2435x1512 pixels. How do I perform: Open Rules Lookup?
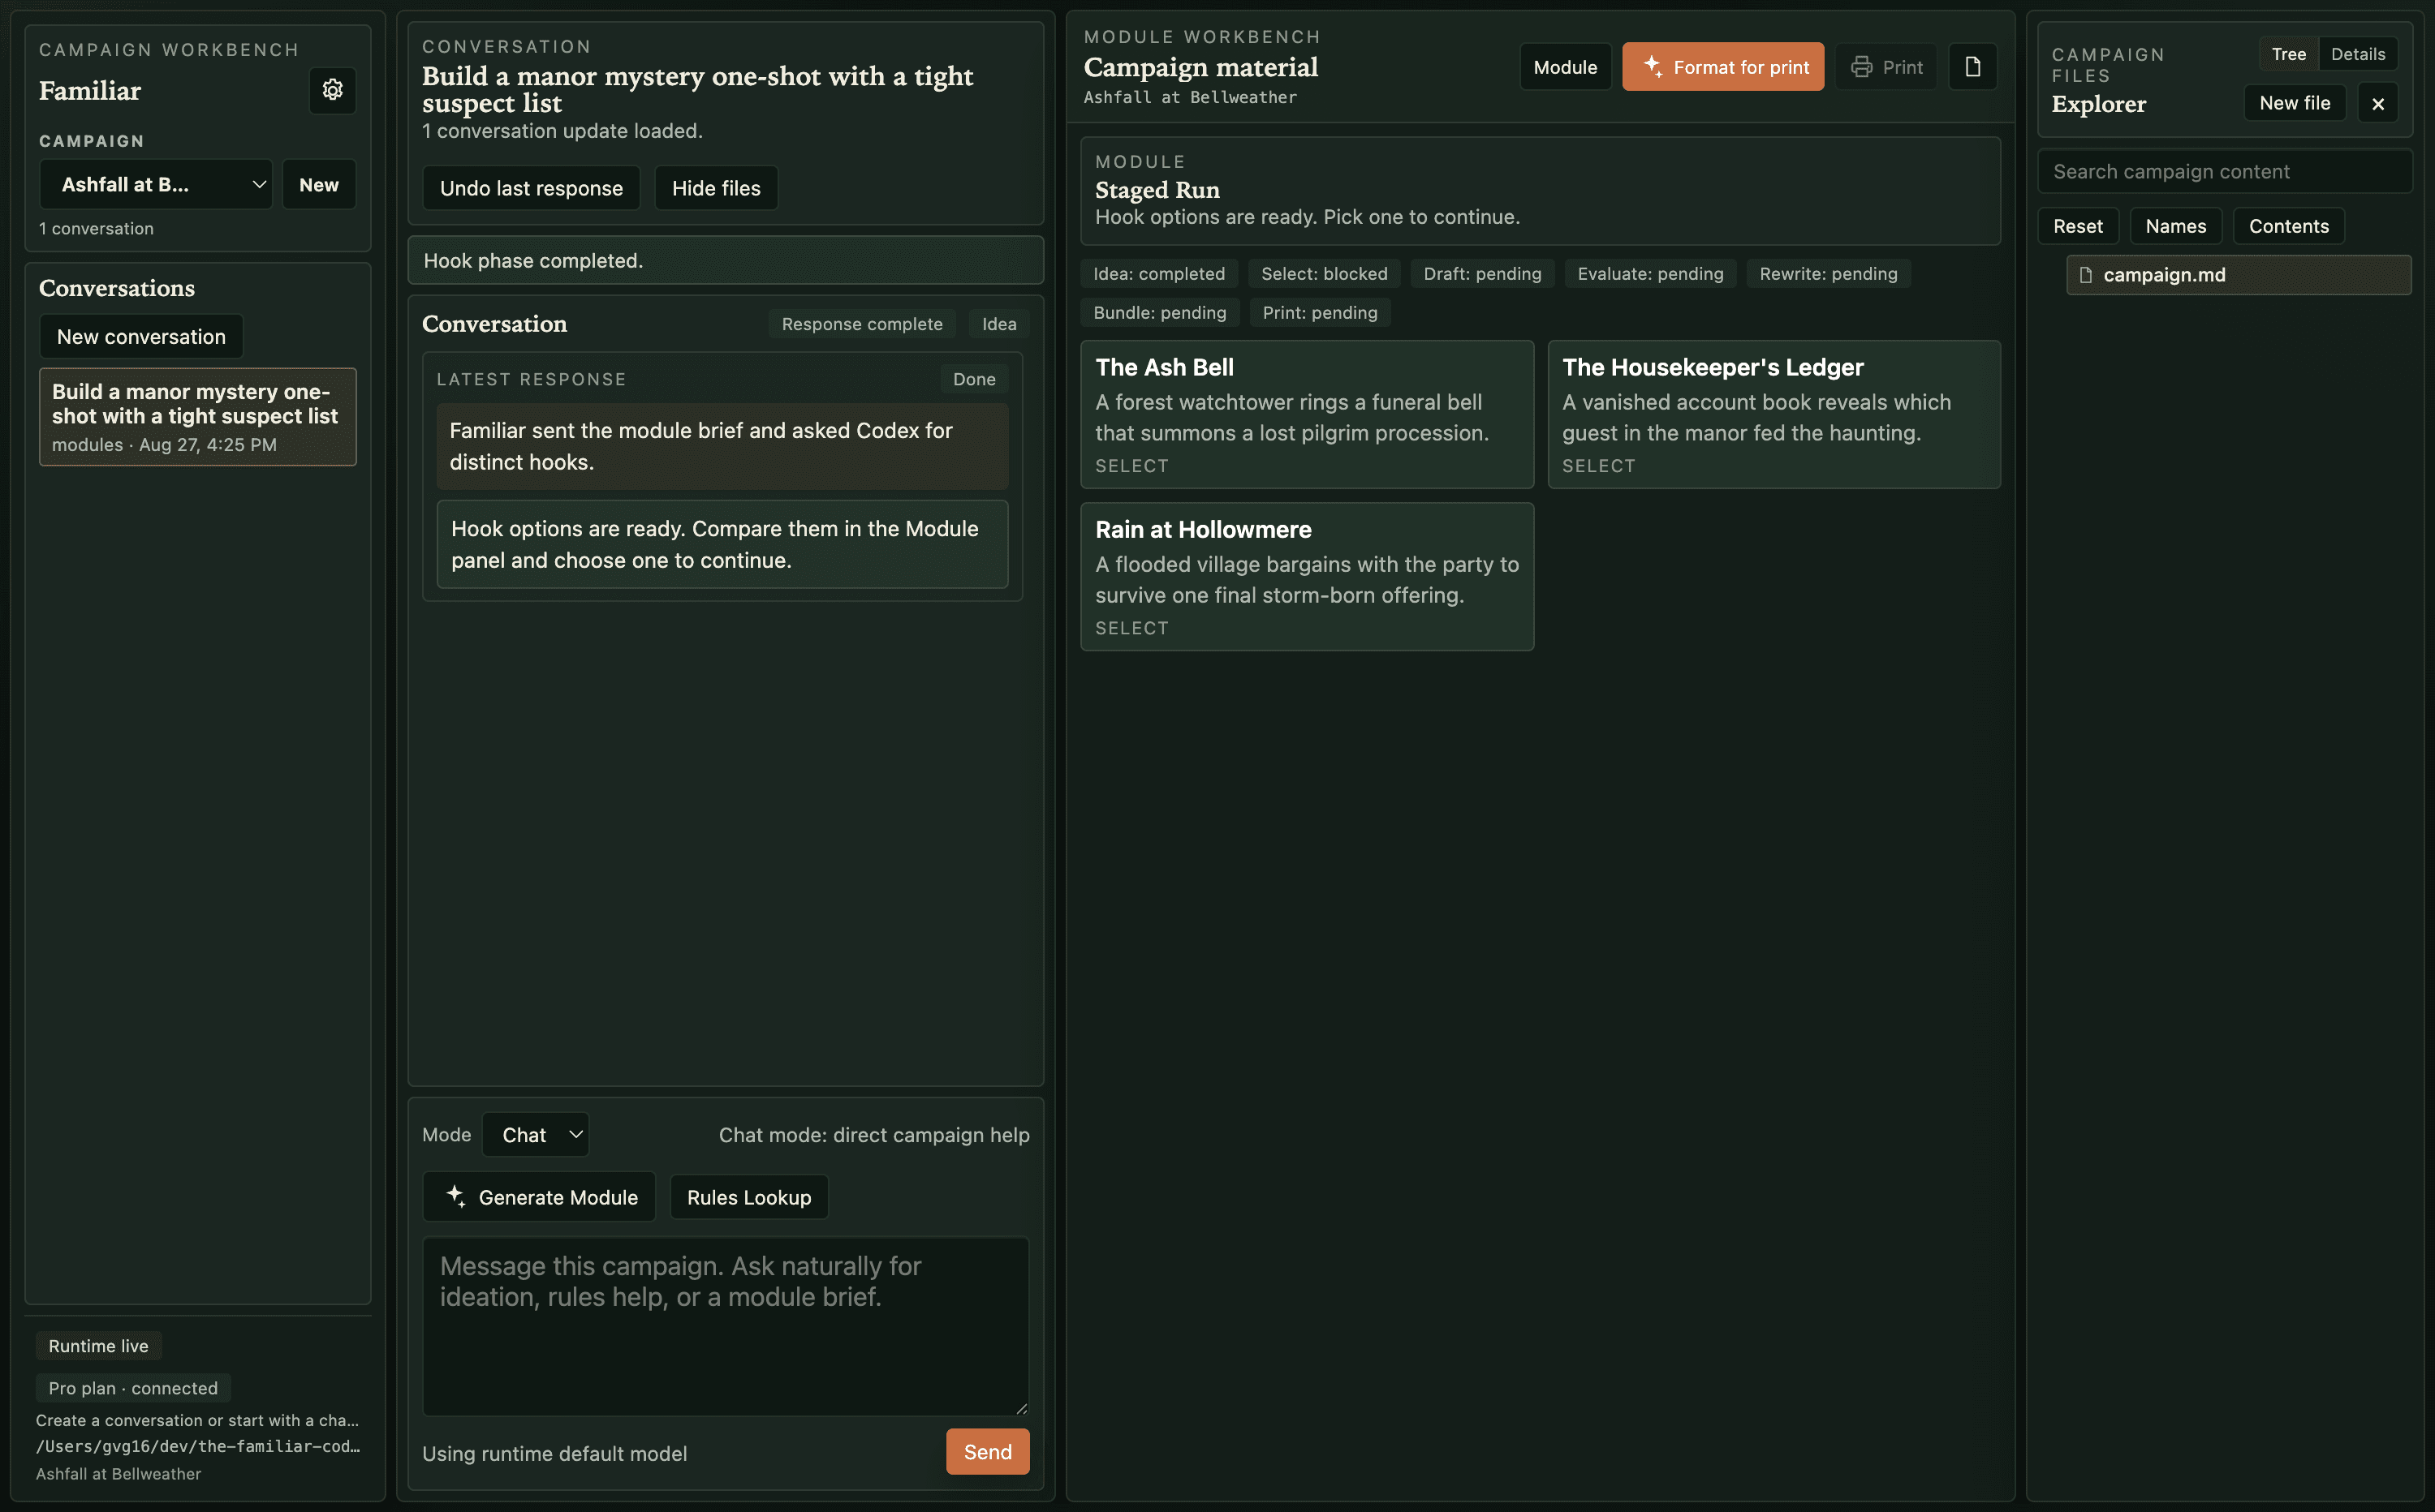coord(749,1197)
